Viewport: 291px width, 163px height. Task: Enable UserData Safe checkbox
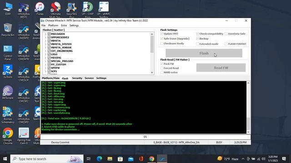(x=226, y=34)
